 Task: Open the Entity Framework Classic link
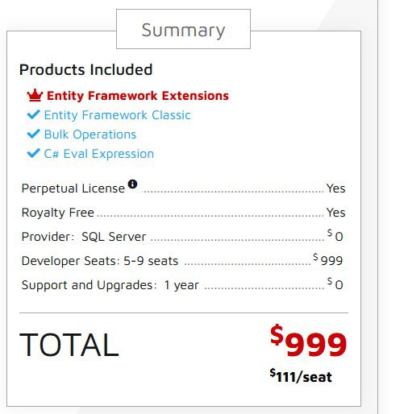point(117,115)
